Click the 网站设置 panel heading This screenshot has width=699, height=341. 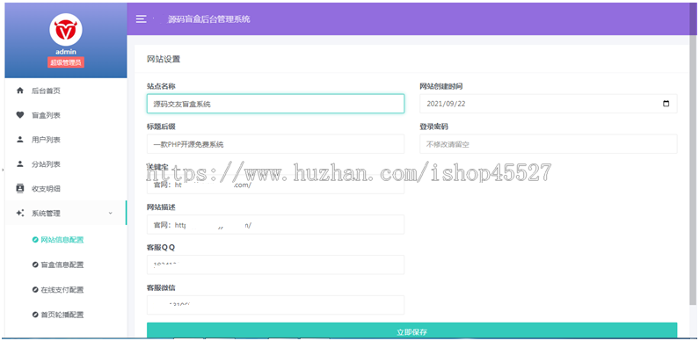pos(164,59)
